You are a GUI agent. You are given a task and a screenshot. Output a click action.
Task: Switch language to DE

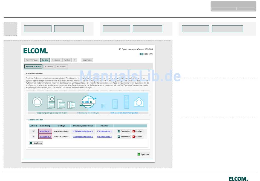click(141, 54)
